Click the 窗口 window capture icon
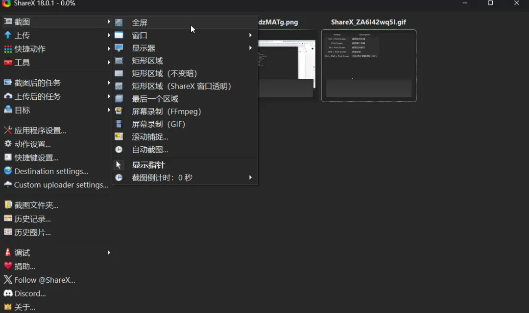The image size is (529, 313). tap(119, 35)
